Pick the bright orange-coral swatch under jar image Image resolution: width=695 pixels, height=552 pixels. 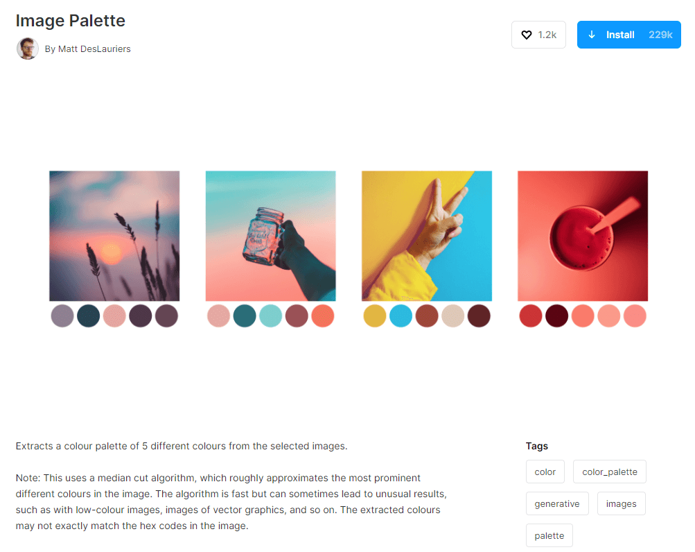click(x=323, y=316)
